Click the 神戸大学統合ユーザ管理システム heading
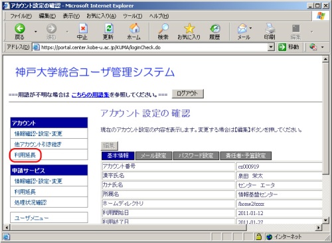Viewport: 332px width, 243px height. [x=95, y=72]
